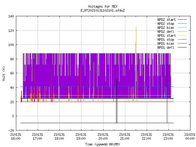Select the 'NPD2 bias' legend label
The width and height of the screenshot is (196, 147).
(166, 28)
